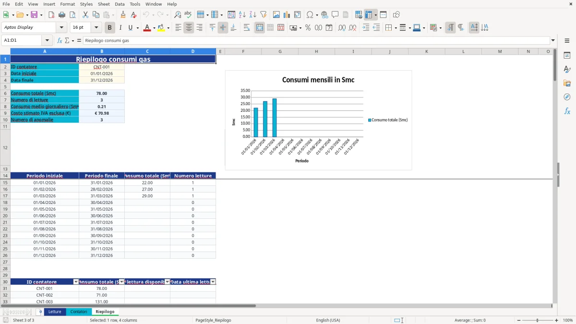Click the Insert Pivot Table icon
Viewport: 576px width, 324px height.
(x=298, y=15)
